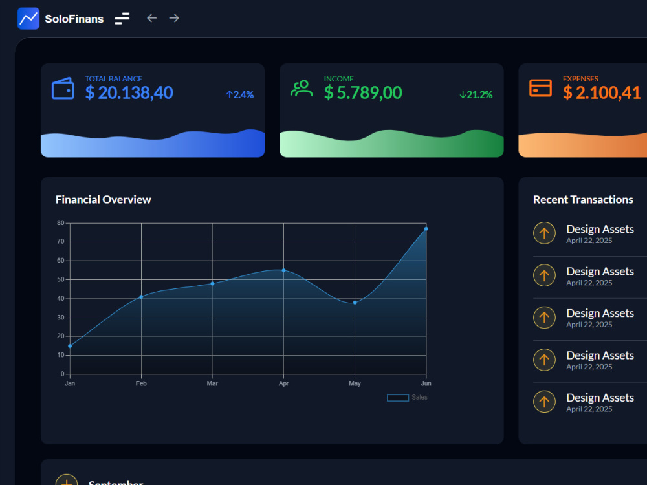Click the TOTAL BALANCE label
647x485 pixels.
[x=113, y=79]
